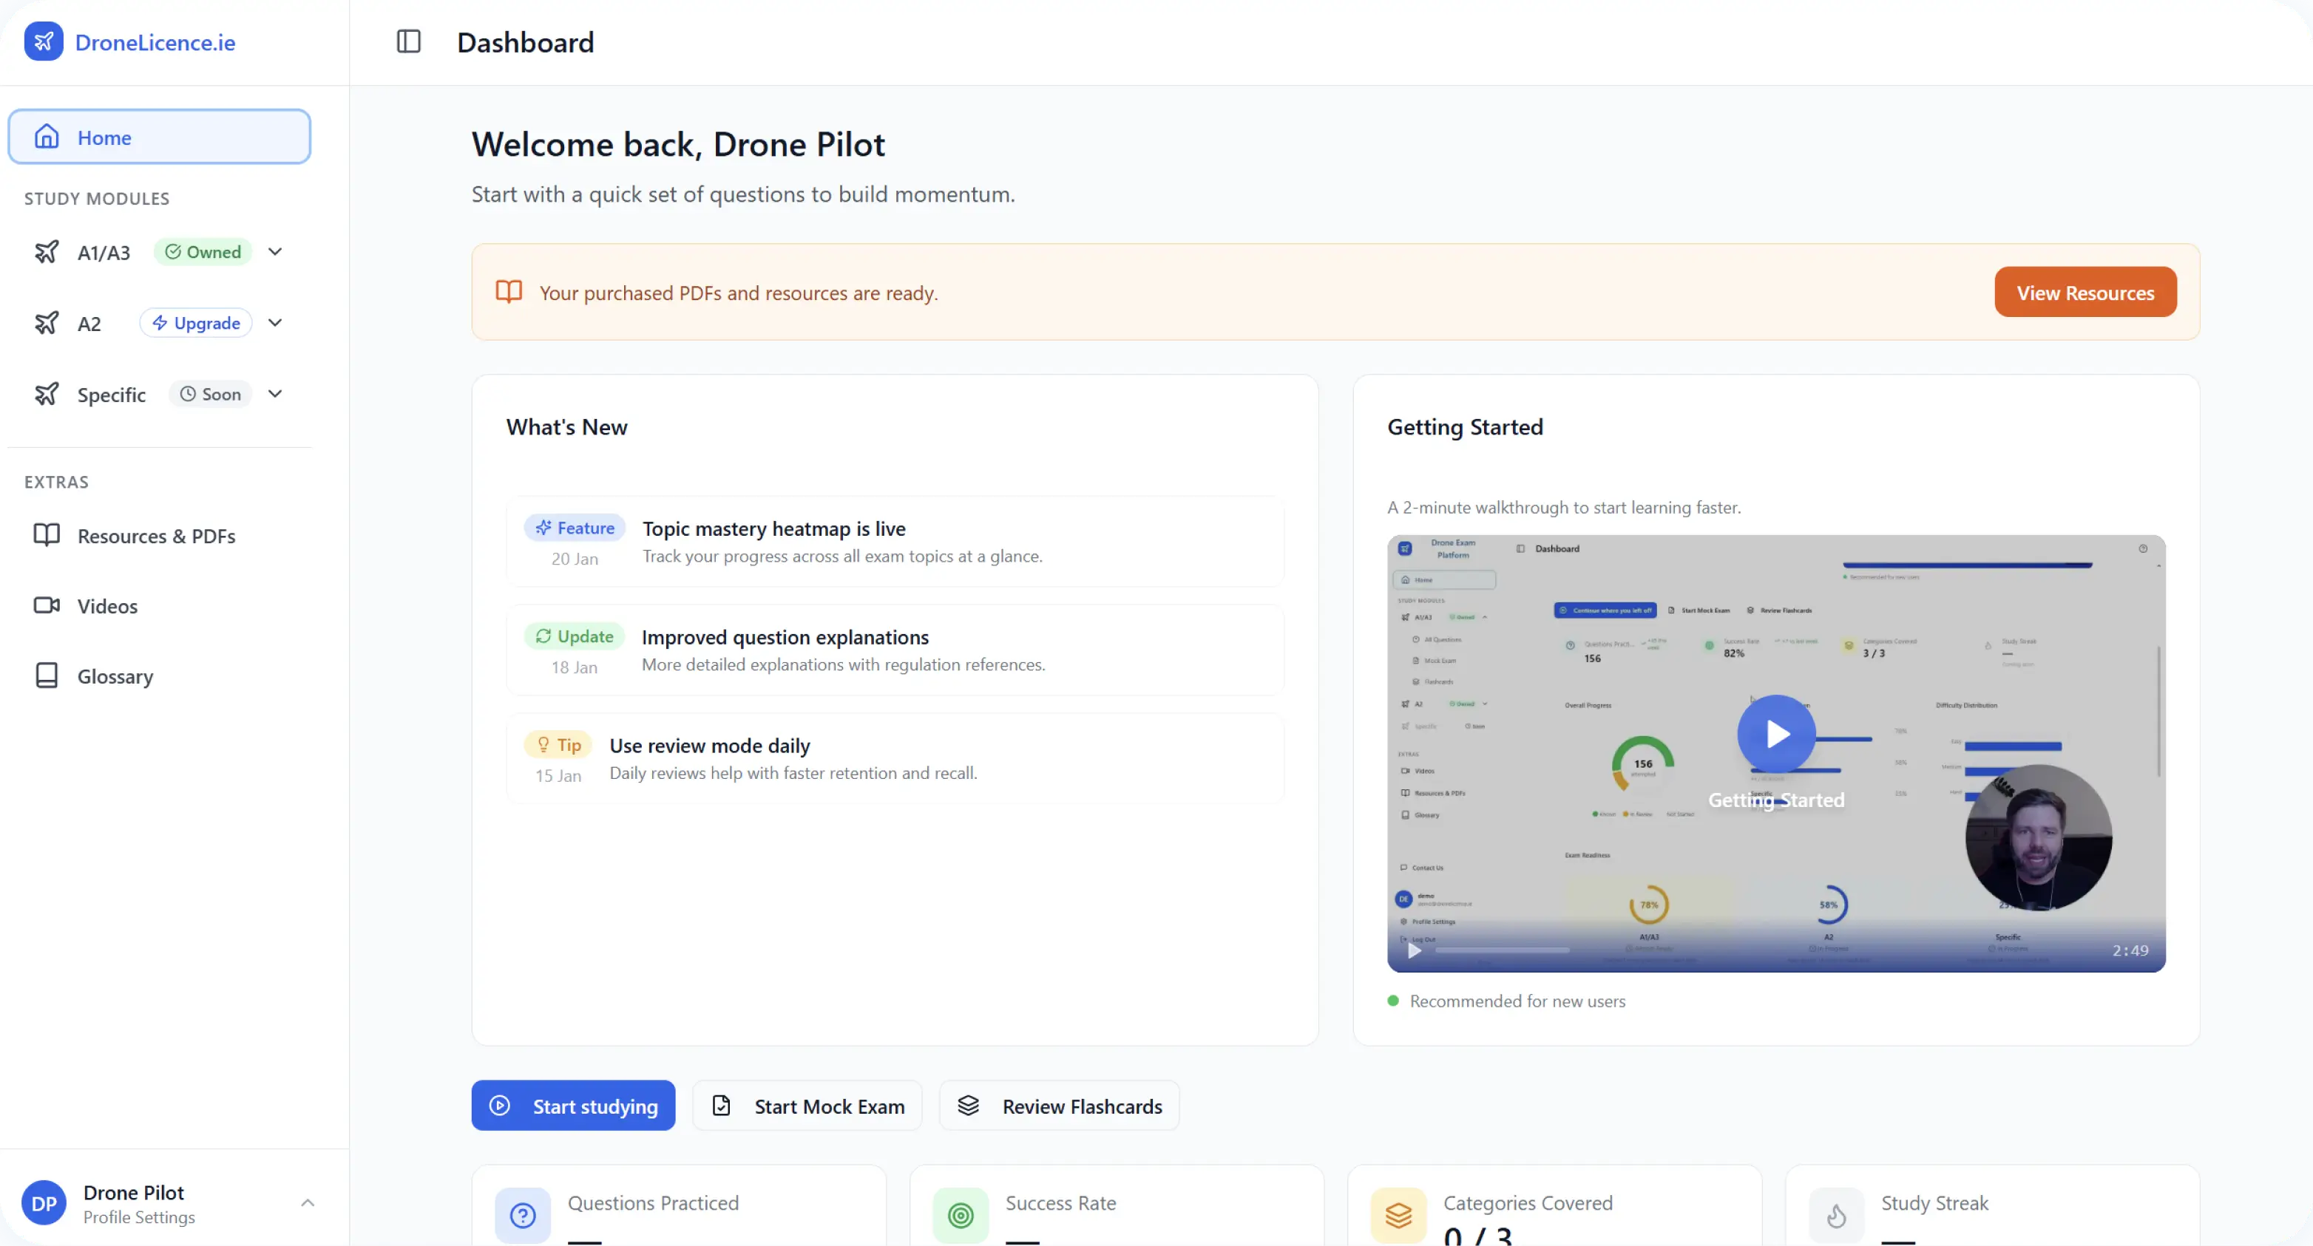
Task: Click the Categories Covered layers icon
Action: (x=1398, y=1214)
